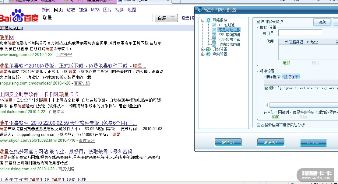Click the ARP 欺骗防御 page icon
Screen dimensions: 338x184
(x=214, y=35)
